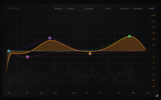Click the 20k frequency axis label
This screenshot has height=100, width=161.
pyautogui.click(x=147, y=93)
